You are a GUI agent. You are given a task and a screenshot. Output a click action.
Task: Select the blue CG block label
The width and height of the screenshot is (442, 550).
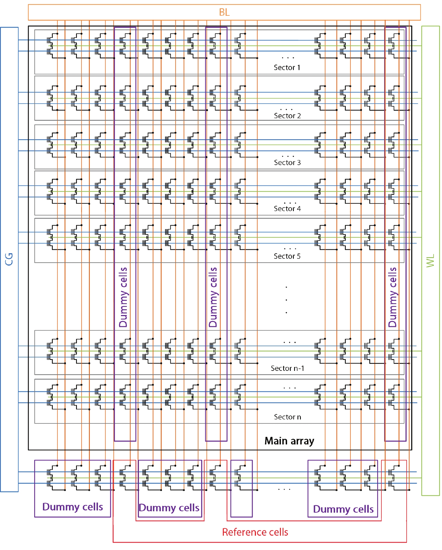point(9,259)
